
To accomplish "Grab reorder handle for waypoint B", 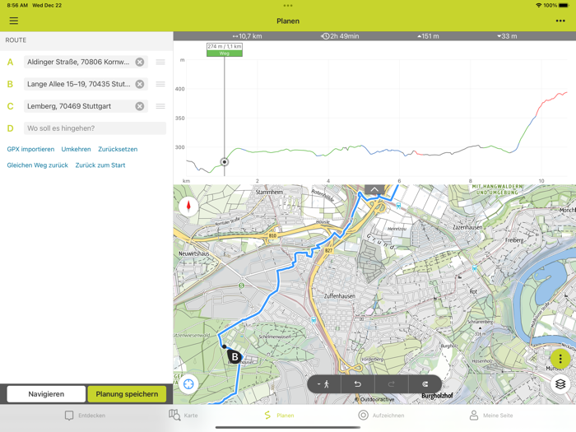I will [160, 84].
